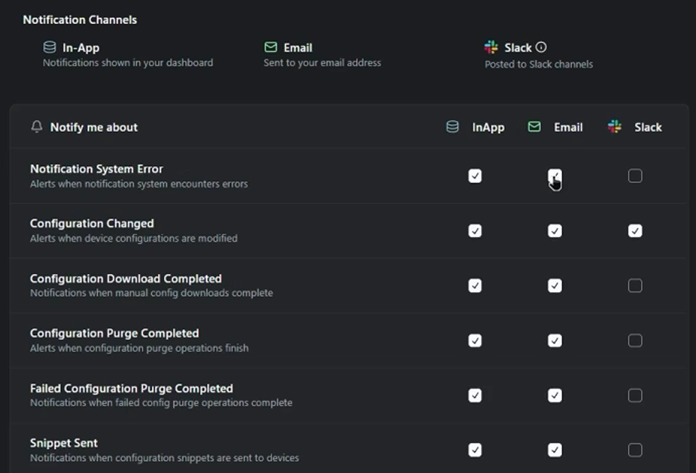Click the Email envelope icon under Notification Channels
This screenshot has width=696, height=473.
pyautogui.click(x=270, y=48)
